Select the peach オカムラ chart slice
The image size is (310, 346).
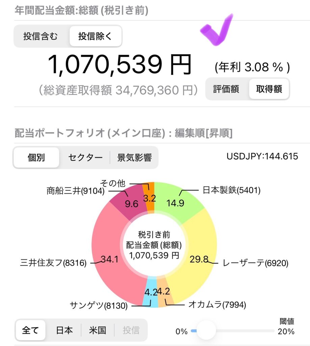click(x=165, y=291)
